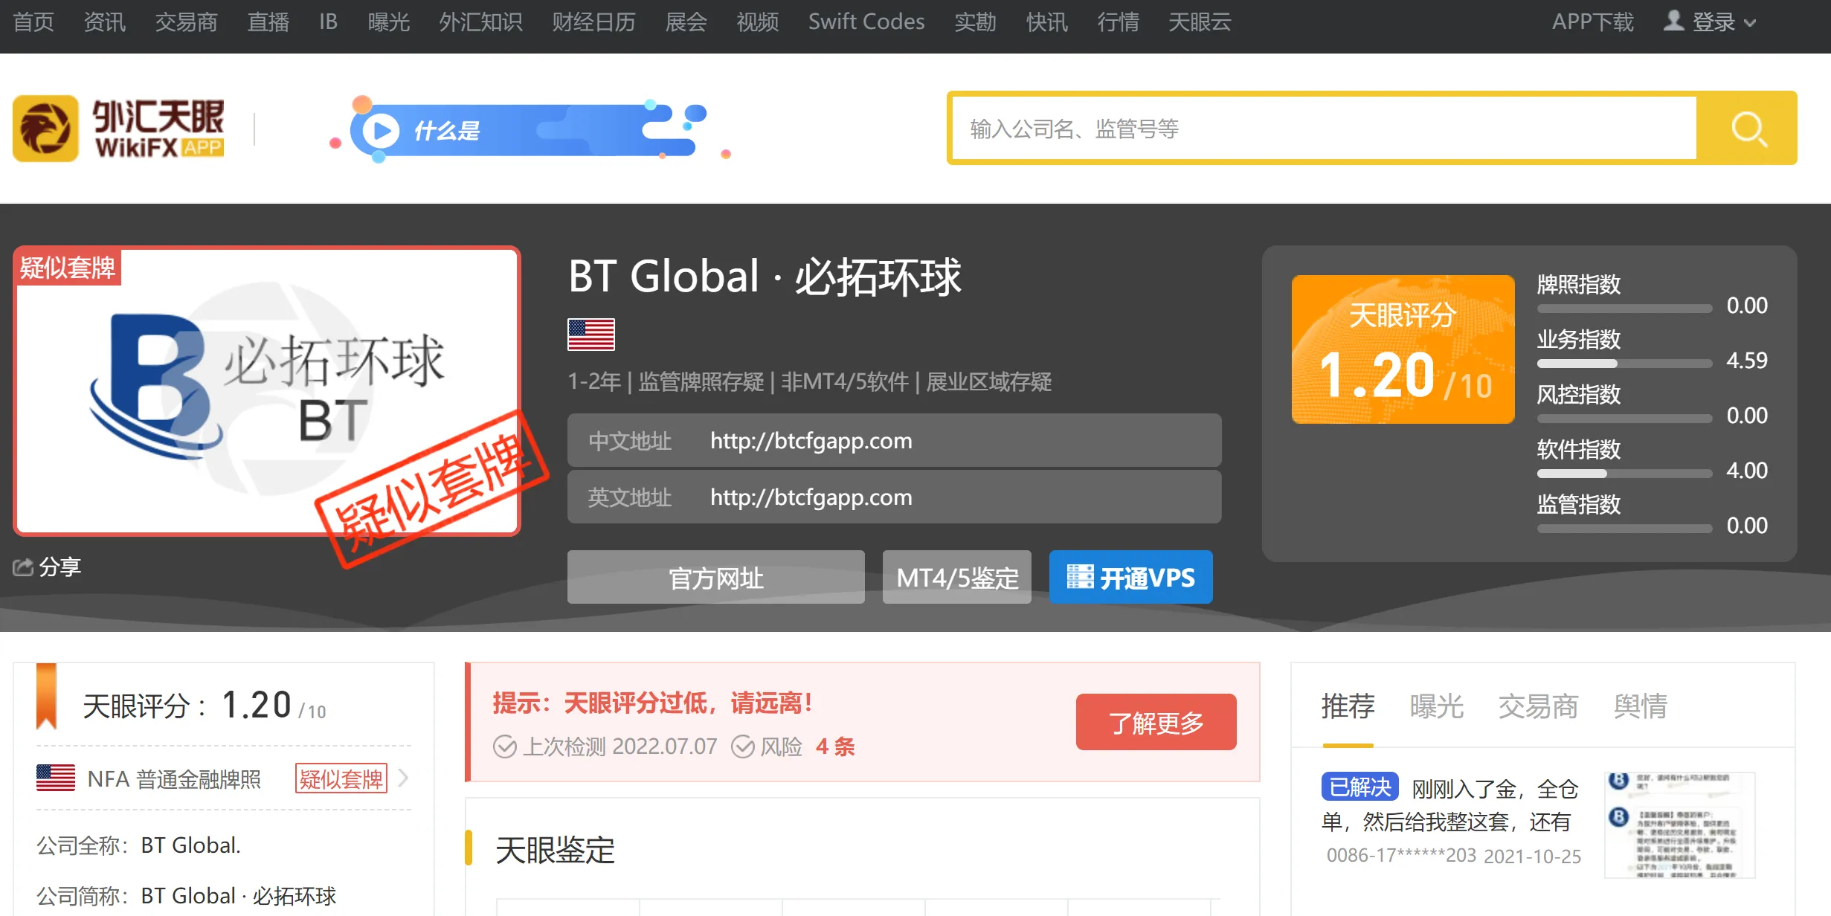Click the US flag under company name
1831x916 pixels.
pos(591,334)
